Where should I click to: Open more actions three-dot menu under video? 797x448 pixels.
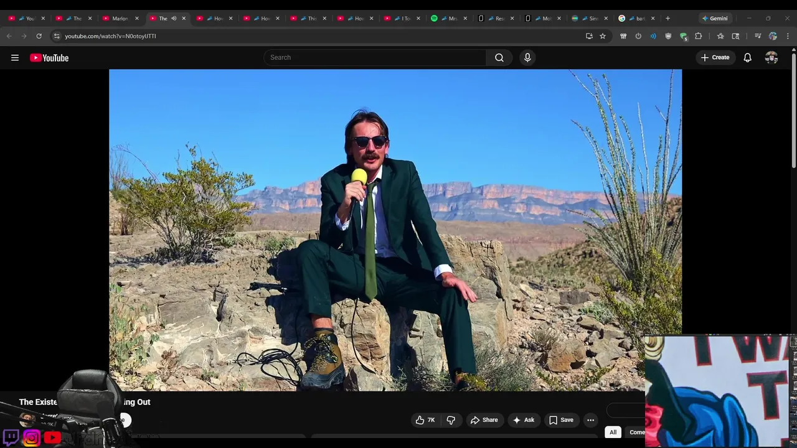click(x=590, y=420)
